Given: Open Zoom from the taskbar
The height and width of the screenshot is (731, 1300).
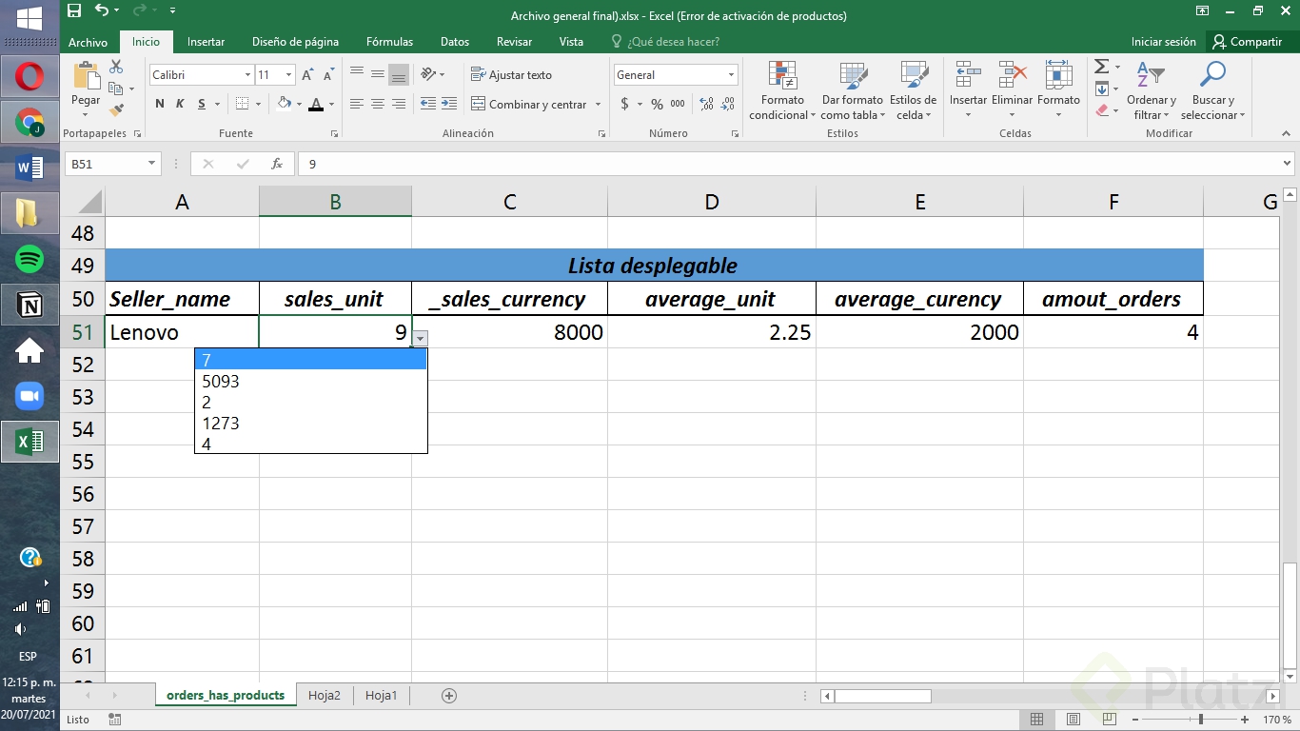Looking at the screenshot, I should click(30, 396).
